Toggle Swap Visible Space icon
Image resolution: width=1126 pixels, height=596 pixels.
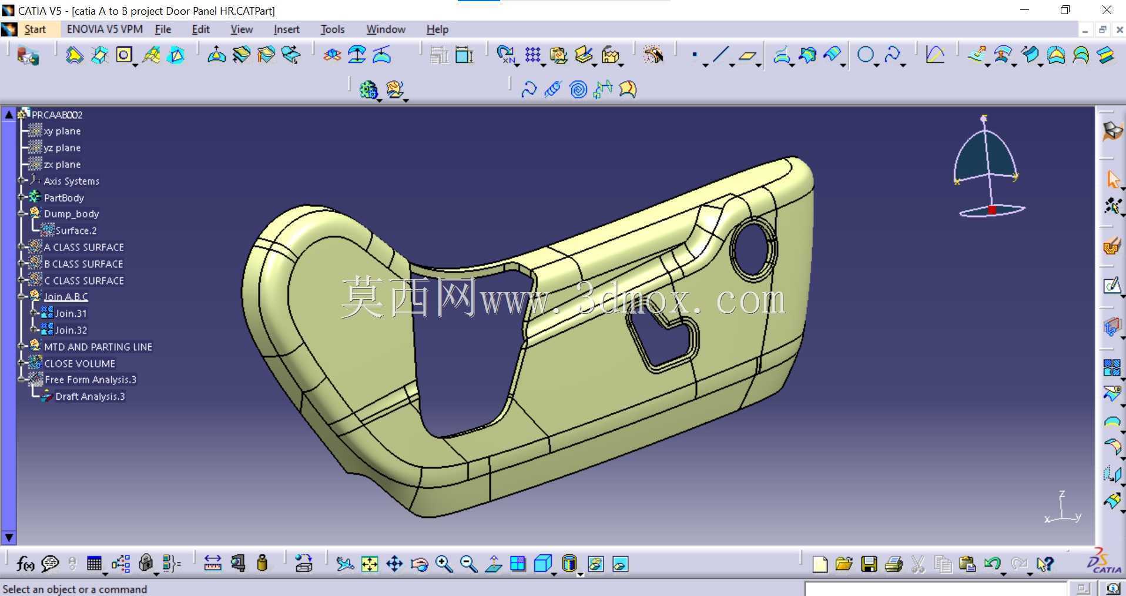[x=620, y=564]
